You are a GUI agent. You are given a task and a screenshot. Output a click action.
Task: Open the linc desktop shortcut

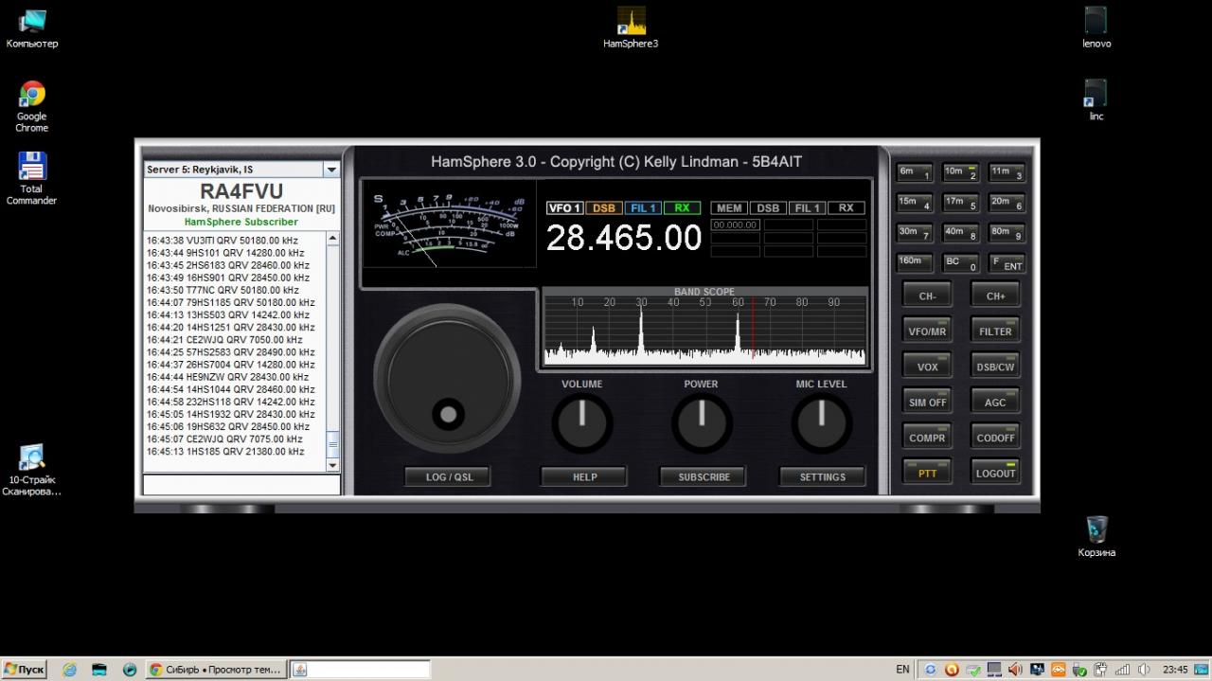pyautogui.click(x=1096, y=100)
